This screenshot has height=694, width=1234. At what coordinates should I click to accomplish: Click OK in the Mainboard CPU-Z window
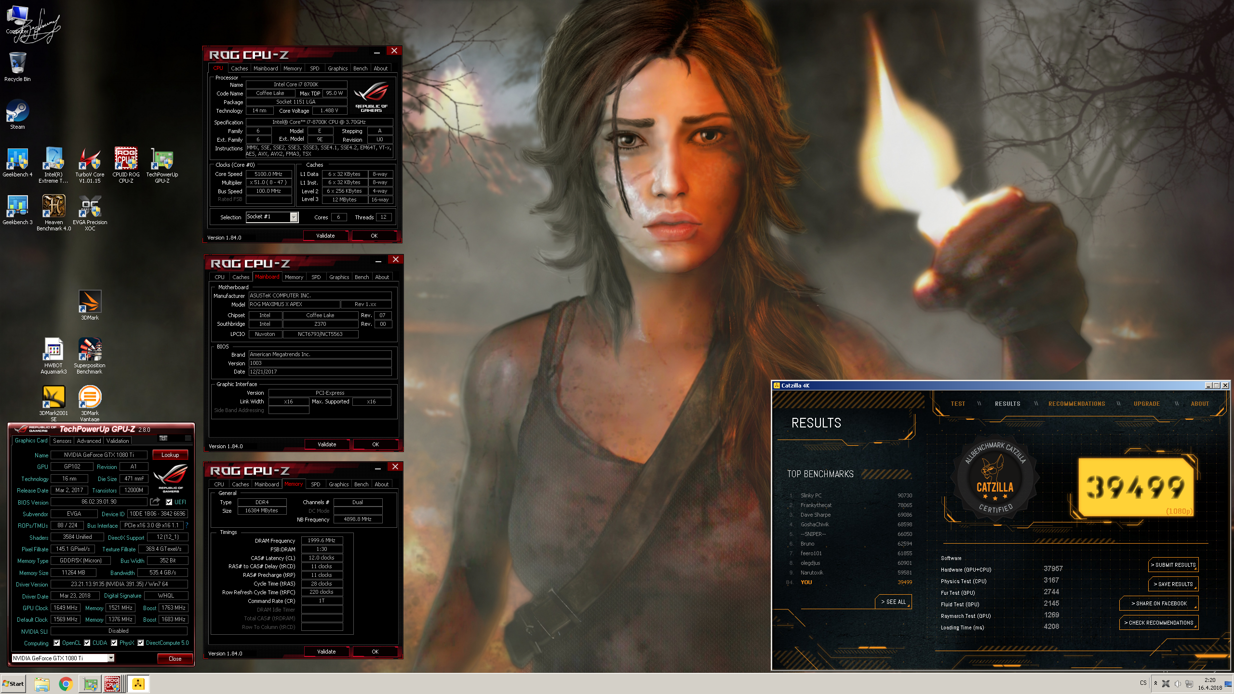[x=376, y=444]
